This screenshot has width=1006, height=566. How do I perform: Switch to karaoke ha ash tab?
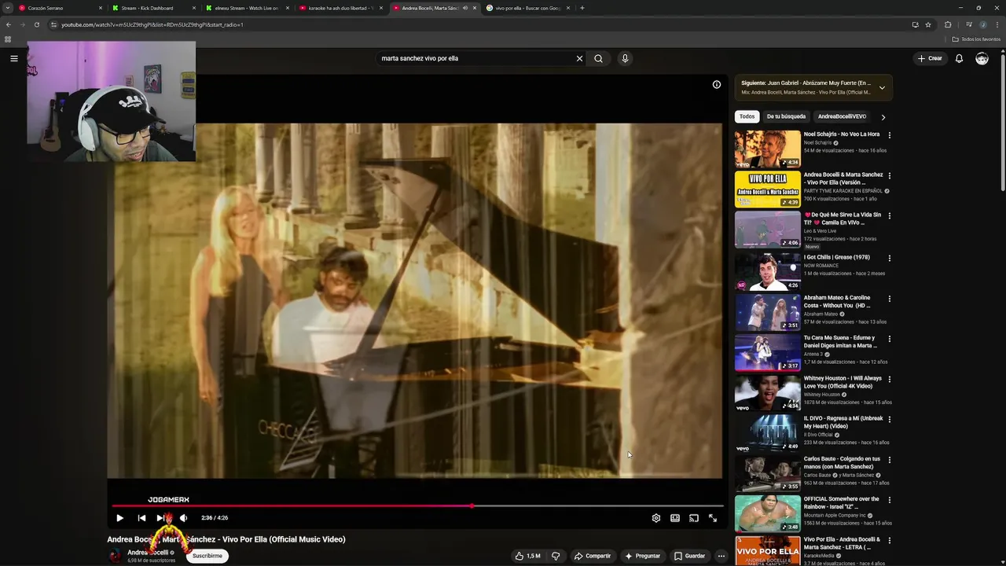coord(340,8)
